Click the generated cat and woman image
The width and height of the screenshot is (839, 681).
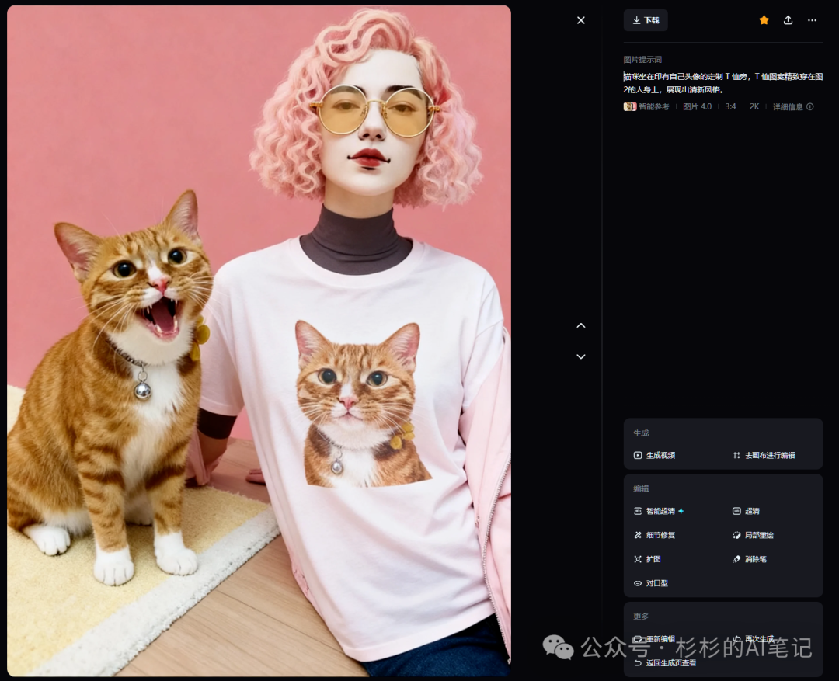[x=259, y=341]
